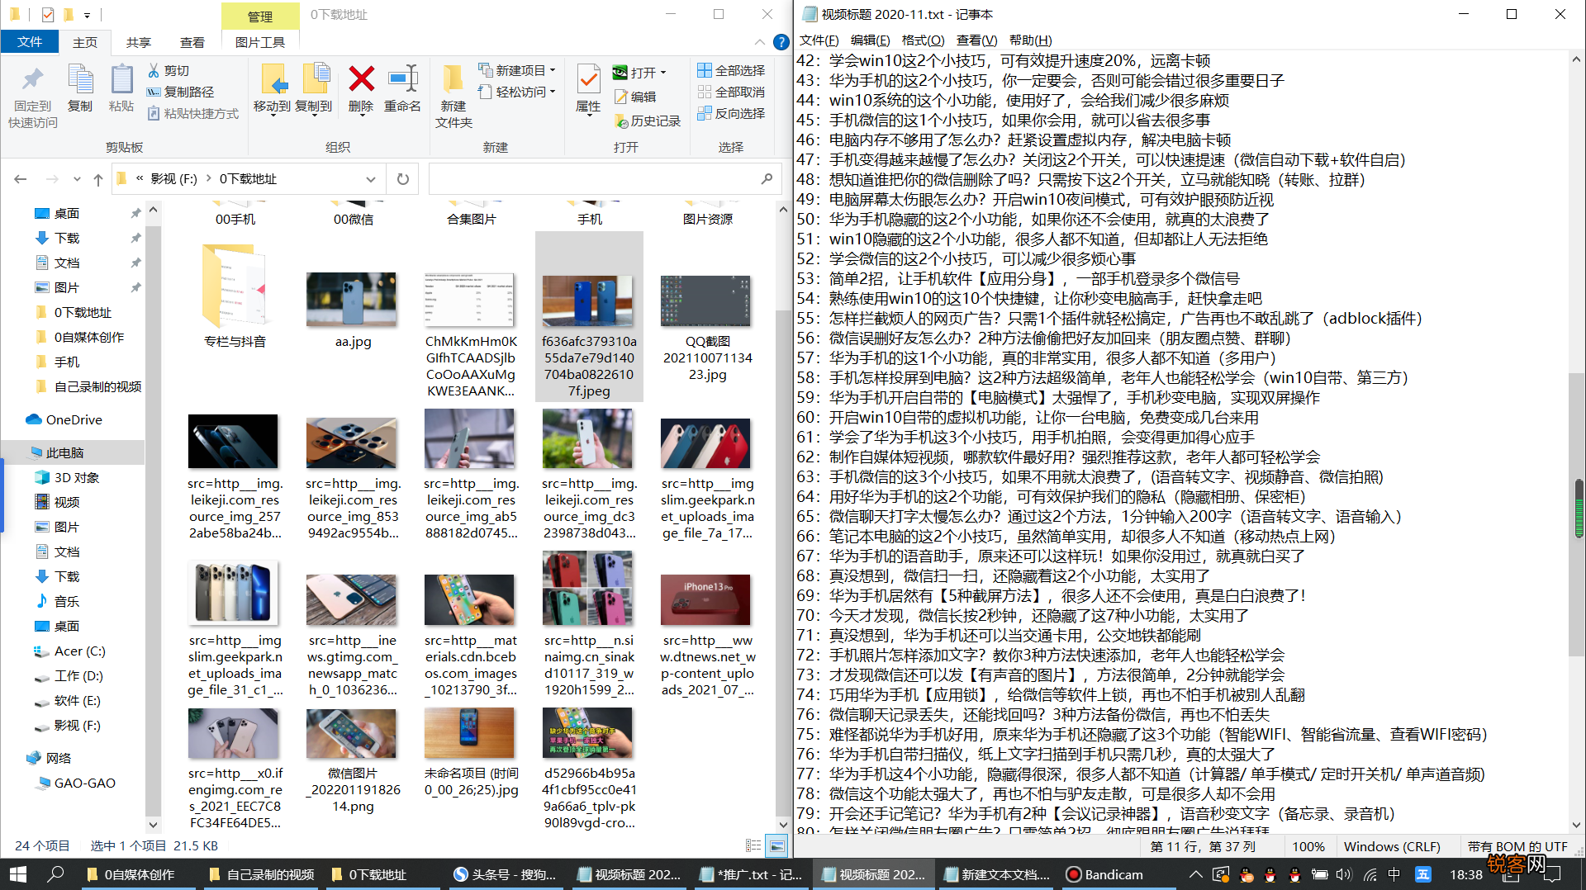Screen dimensions: 1586x890
Task: Switch to large thumbnails view in status bar
Action: (776, 845)
